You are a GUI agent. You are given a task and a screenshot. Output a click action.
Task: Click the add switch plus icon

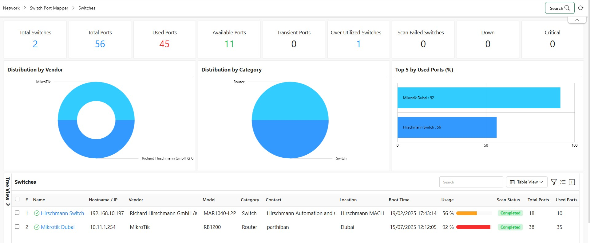pos(572,182)
